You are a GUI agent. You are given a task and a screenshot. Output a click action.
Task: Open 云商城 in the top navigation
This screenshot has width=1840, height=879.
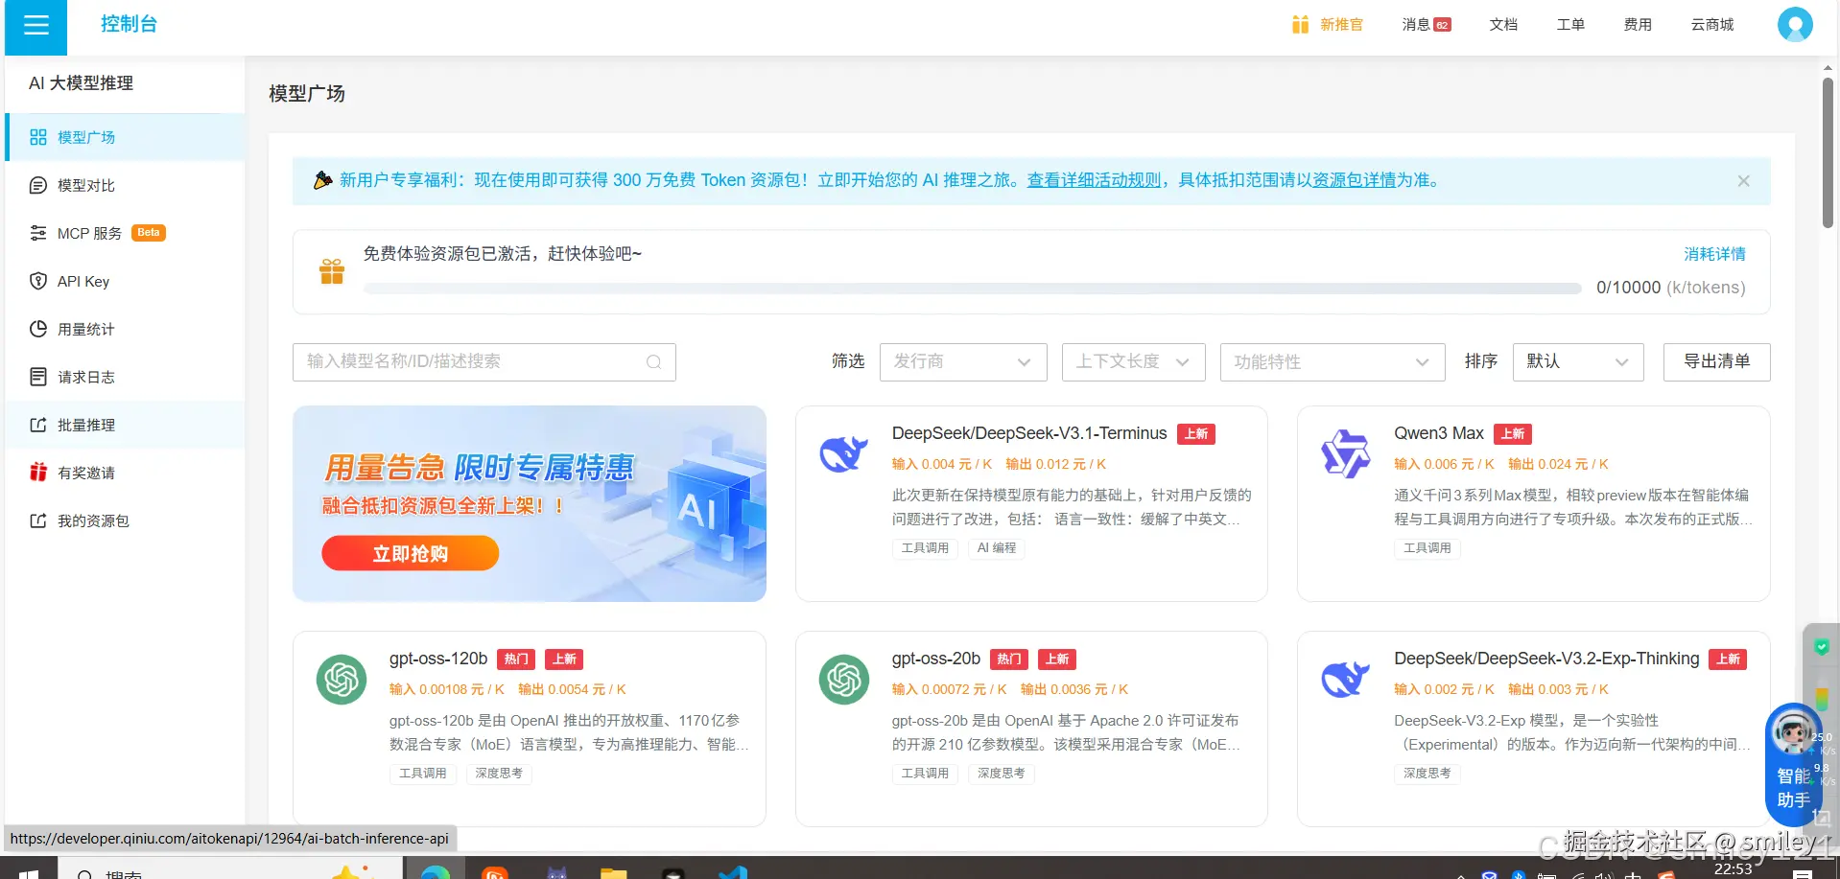tap(1712, 25)
